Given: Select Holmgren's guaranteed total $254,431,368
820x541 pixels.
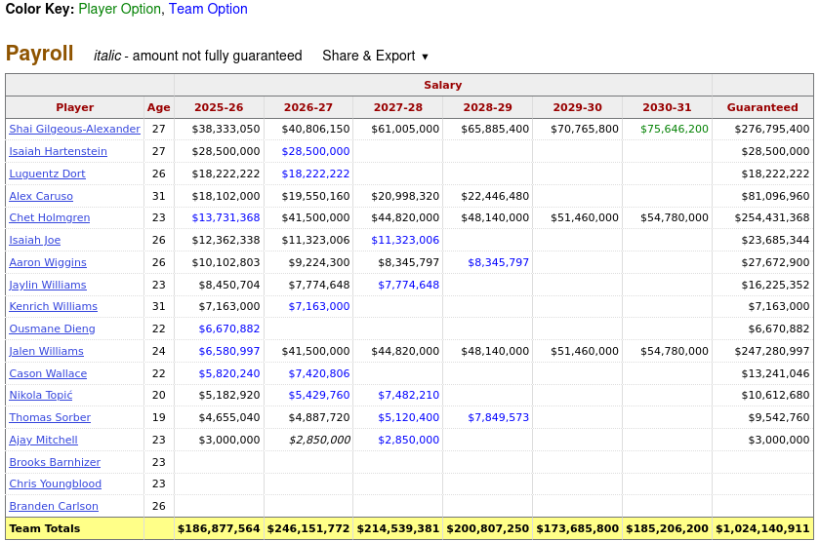Looking at the screenshot, I should [772, 217].
